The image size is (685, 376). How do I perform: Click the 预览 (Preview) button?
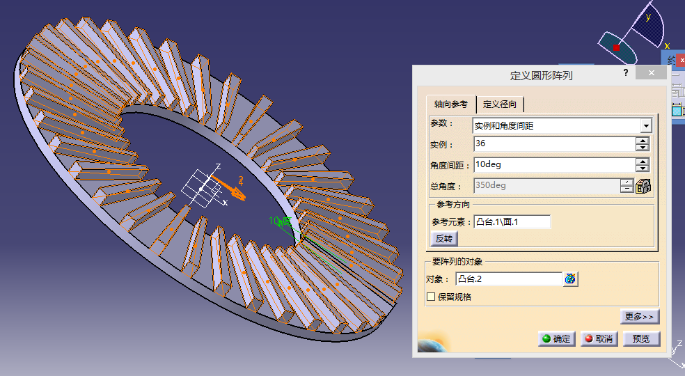coord(641,338)
